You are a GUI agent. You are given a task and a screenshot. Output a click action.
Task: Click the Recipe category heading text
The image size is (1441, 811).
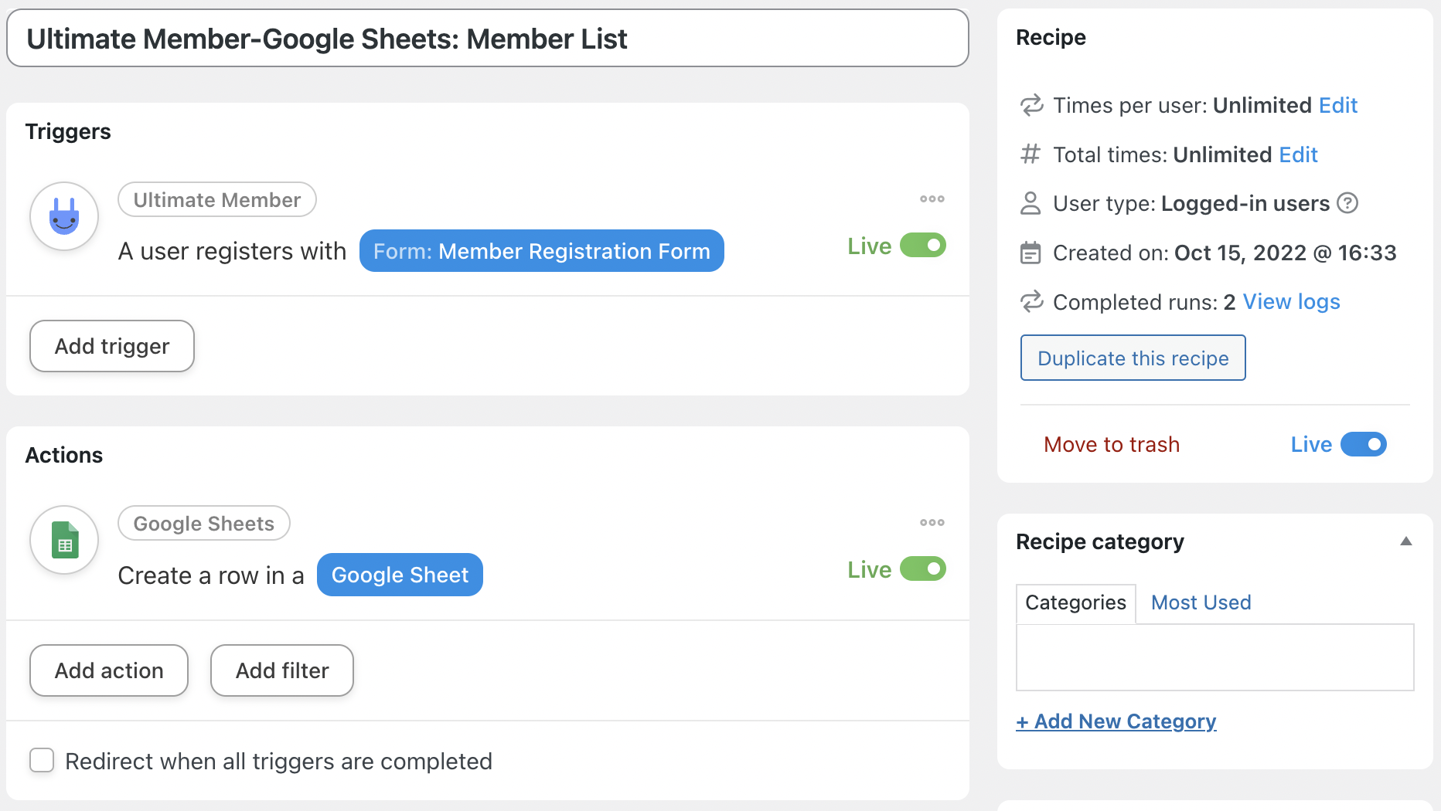point(1099,541)
